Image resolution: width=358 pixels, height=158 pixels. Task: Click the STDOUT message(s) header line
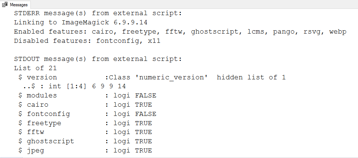pos(98,59)
